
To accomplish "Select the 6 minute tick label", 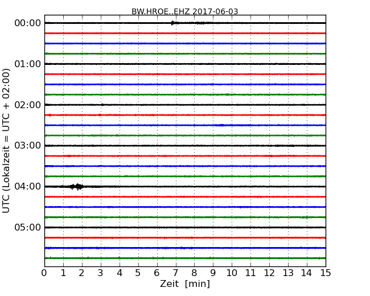I will coord(157,273).
